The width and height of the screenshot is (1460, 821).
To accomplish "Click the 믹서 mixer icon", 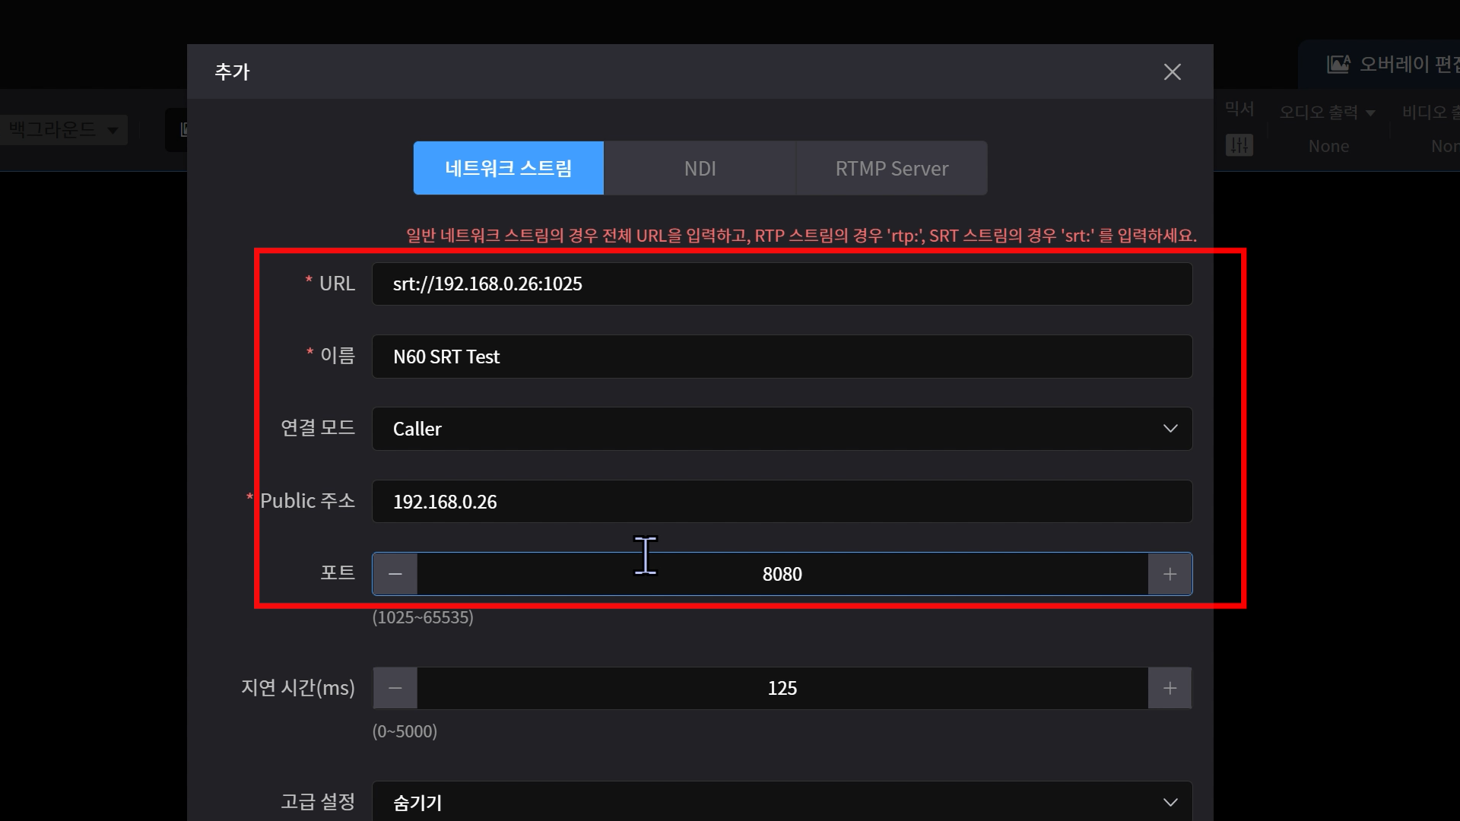I will click(1239, 144).
